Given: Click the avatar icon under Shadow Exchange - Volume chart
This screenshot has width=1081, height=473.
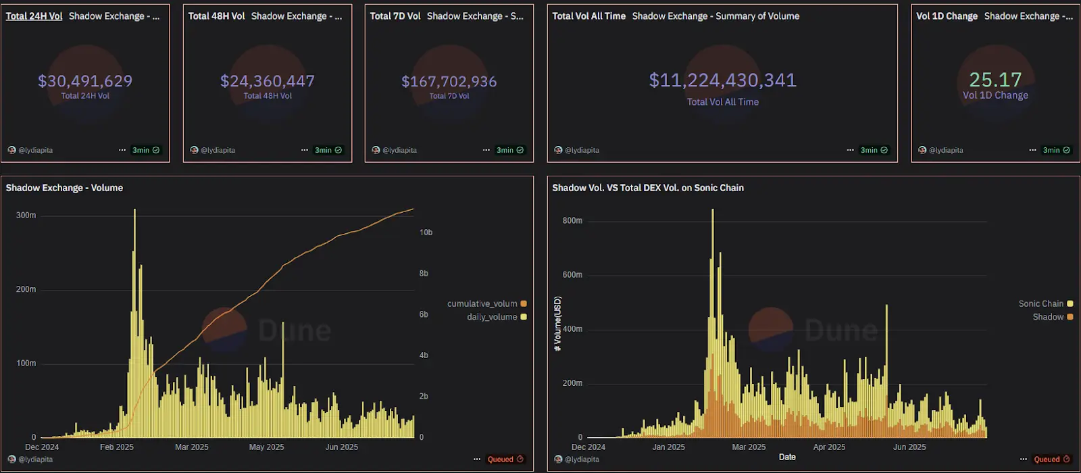Looking at the screenshot, I should click(11, 459).
